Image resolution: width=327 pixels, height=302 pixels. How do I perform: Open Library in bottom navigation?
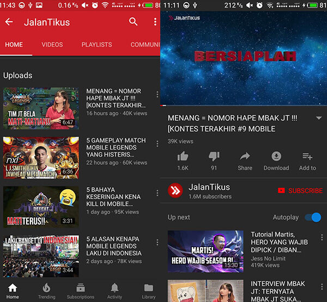[x=149, y=291]
